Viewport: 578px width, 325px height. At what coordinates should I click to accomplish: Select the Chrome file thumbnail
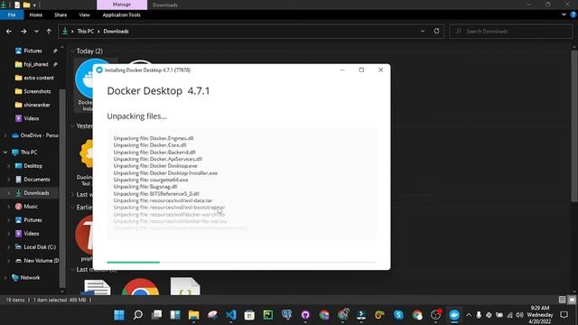coord(141,287)
